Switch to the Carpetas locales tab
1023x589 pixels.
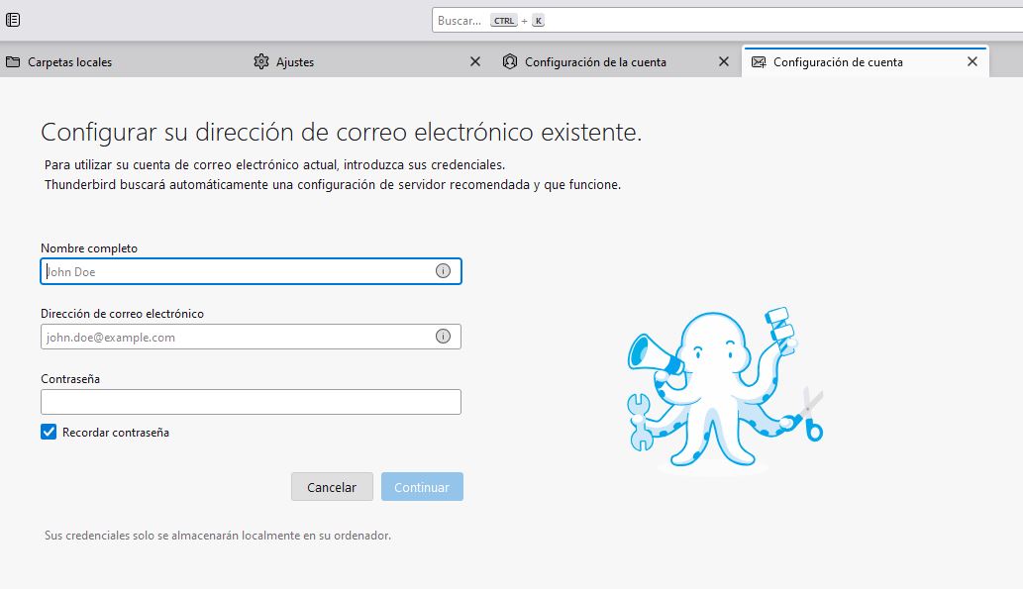(x=122, y=61)
